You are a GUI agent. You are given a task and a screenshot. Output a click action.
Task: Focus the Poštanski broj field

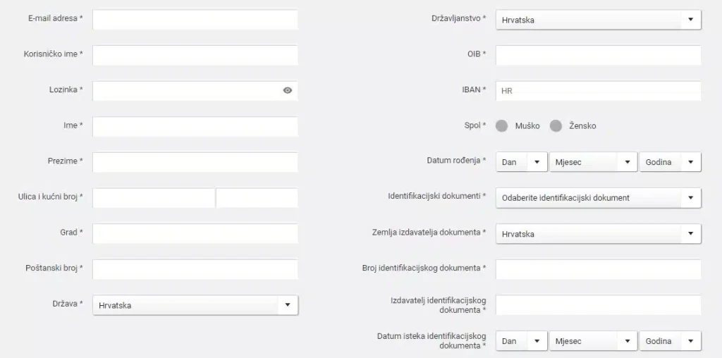195,269
